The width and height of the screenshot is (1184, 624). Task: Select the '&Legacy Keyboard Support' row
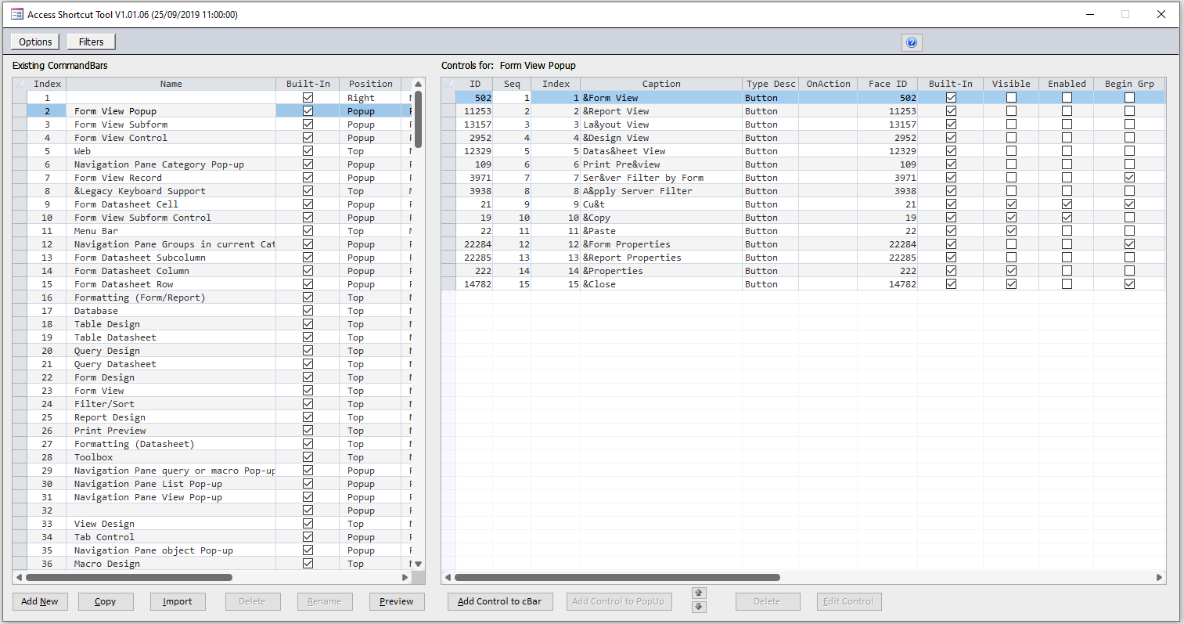pos(211,191)
